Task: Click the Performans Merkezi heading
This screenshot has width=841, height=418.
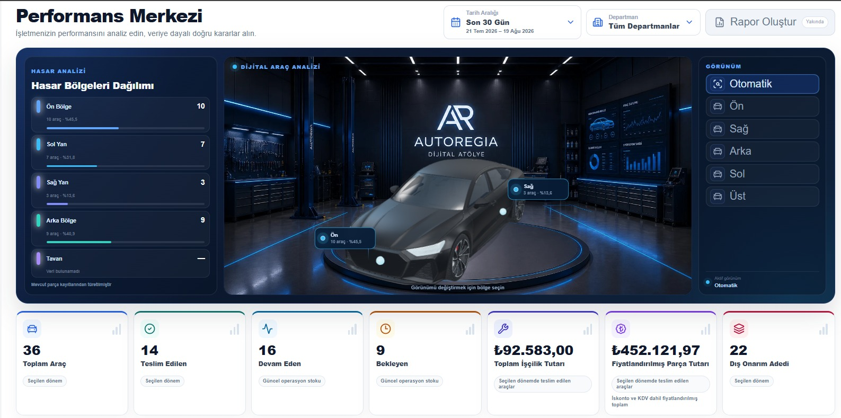Action: (x=109, y=16)
